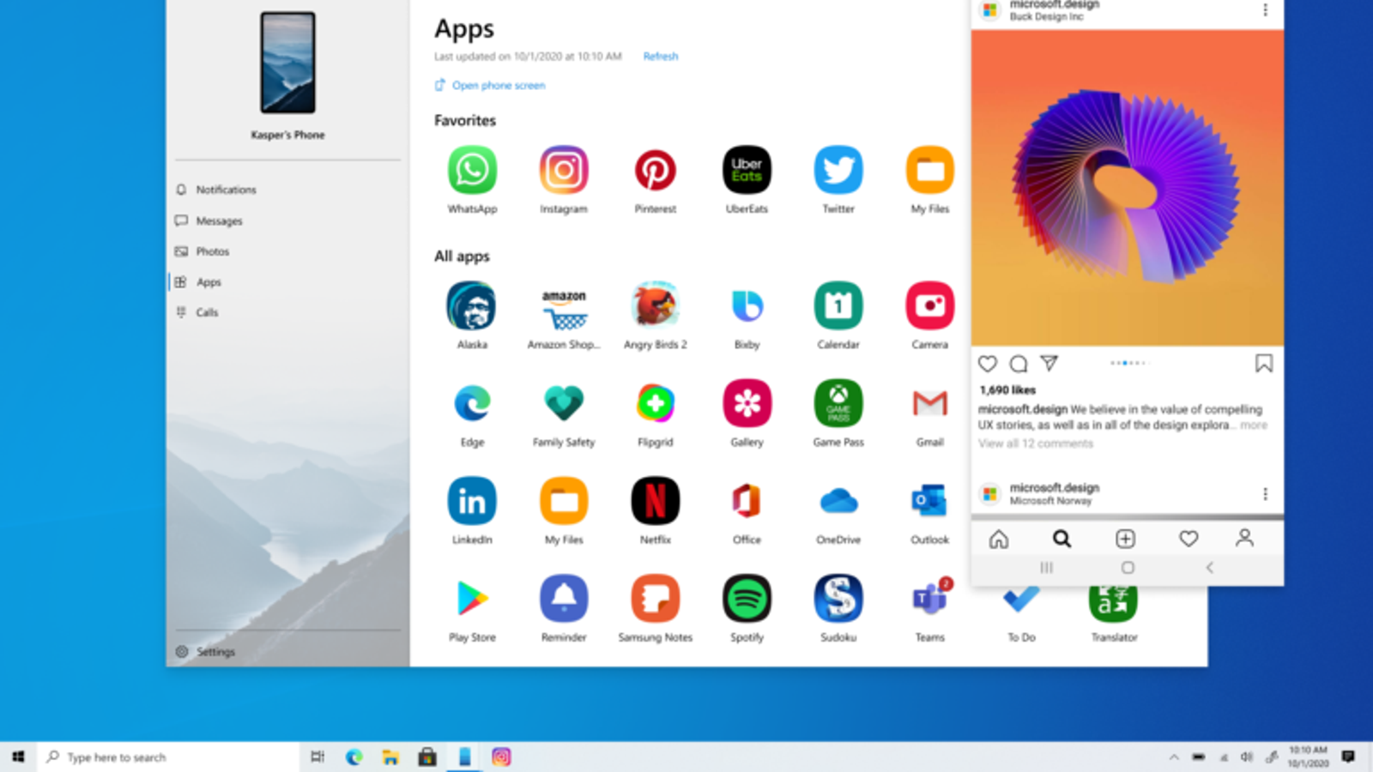Viewport: 1373px width, 772px height.
Task: Open WhatsApp from Favorites
Action: click(472, 170)
